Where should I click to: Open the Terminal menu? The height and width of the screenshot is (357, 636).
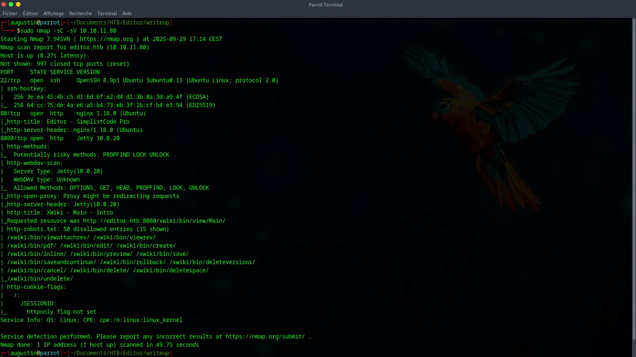click(107, 14)
